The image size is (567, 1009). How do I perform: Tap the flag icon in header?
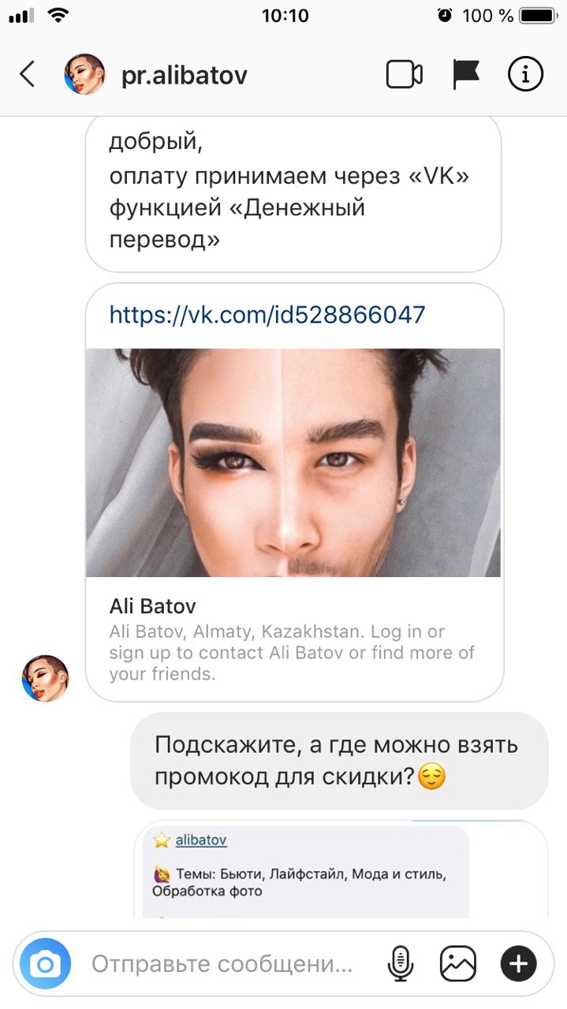pos(466,75)
